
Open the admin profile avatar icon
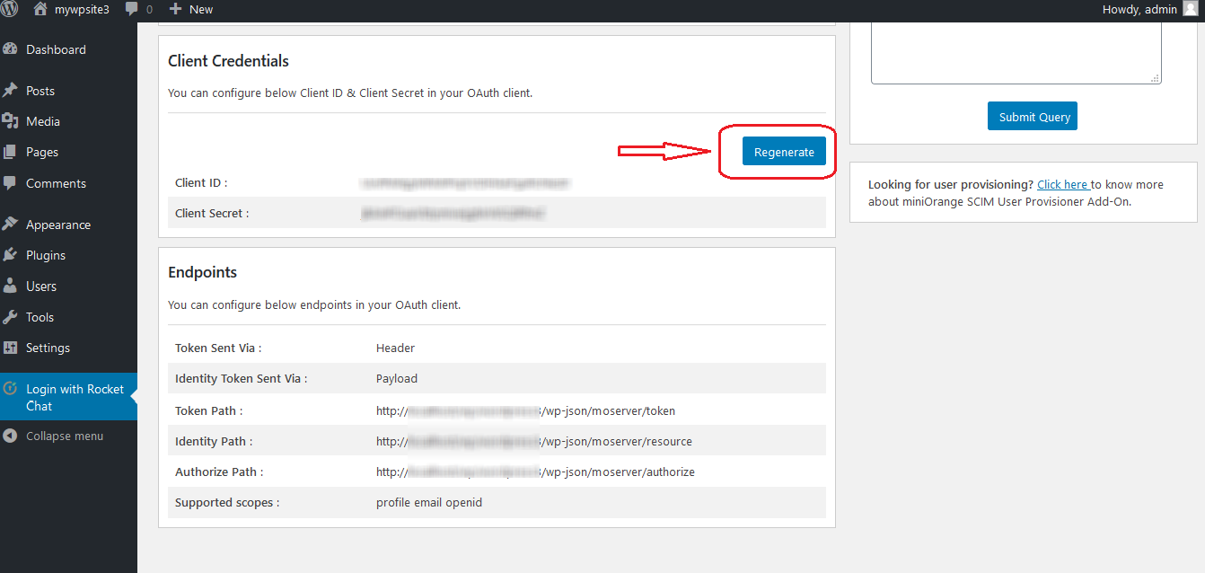click(x=1190, y=9)
